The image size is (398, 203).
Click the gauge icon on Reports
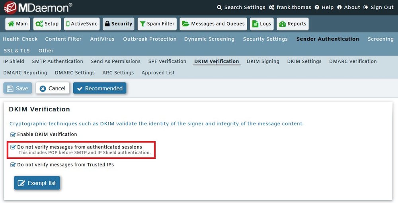tap(282, 24)
